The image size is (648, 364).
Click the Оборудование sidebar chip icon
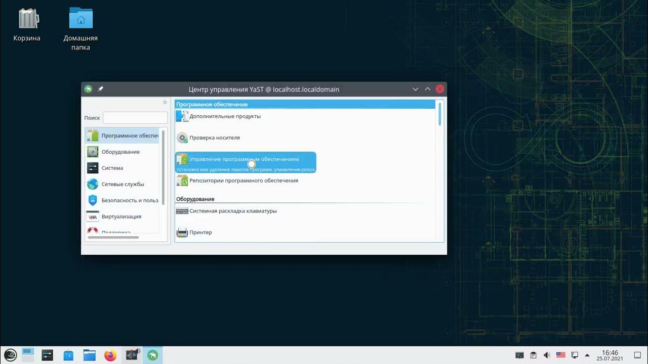(93, 152)
